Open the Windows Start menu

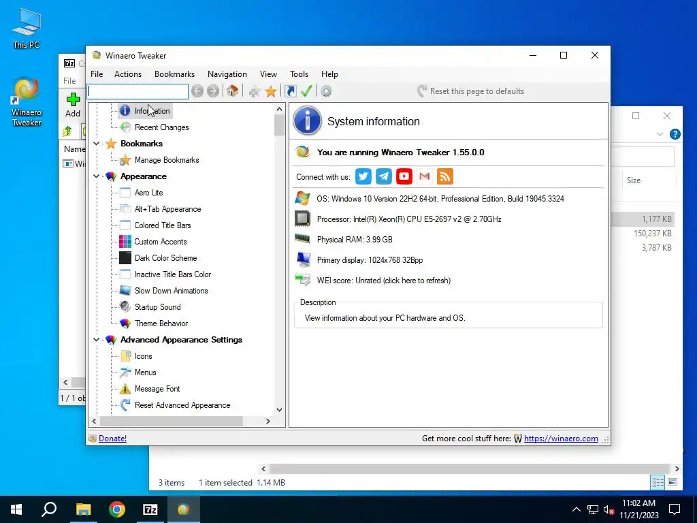[x=16, y=509]
